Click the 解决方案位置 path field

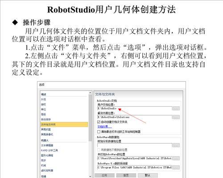click(135, 117)
